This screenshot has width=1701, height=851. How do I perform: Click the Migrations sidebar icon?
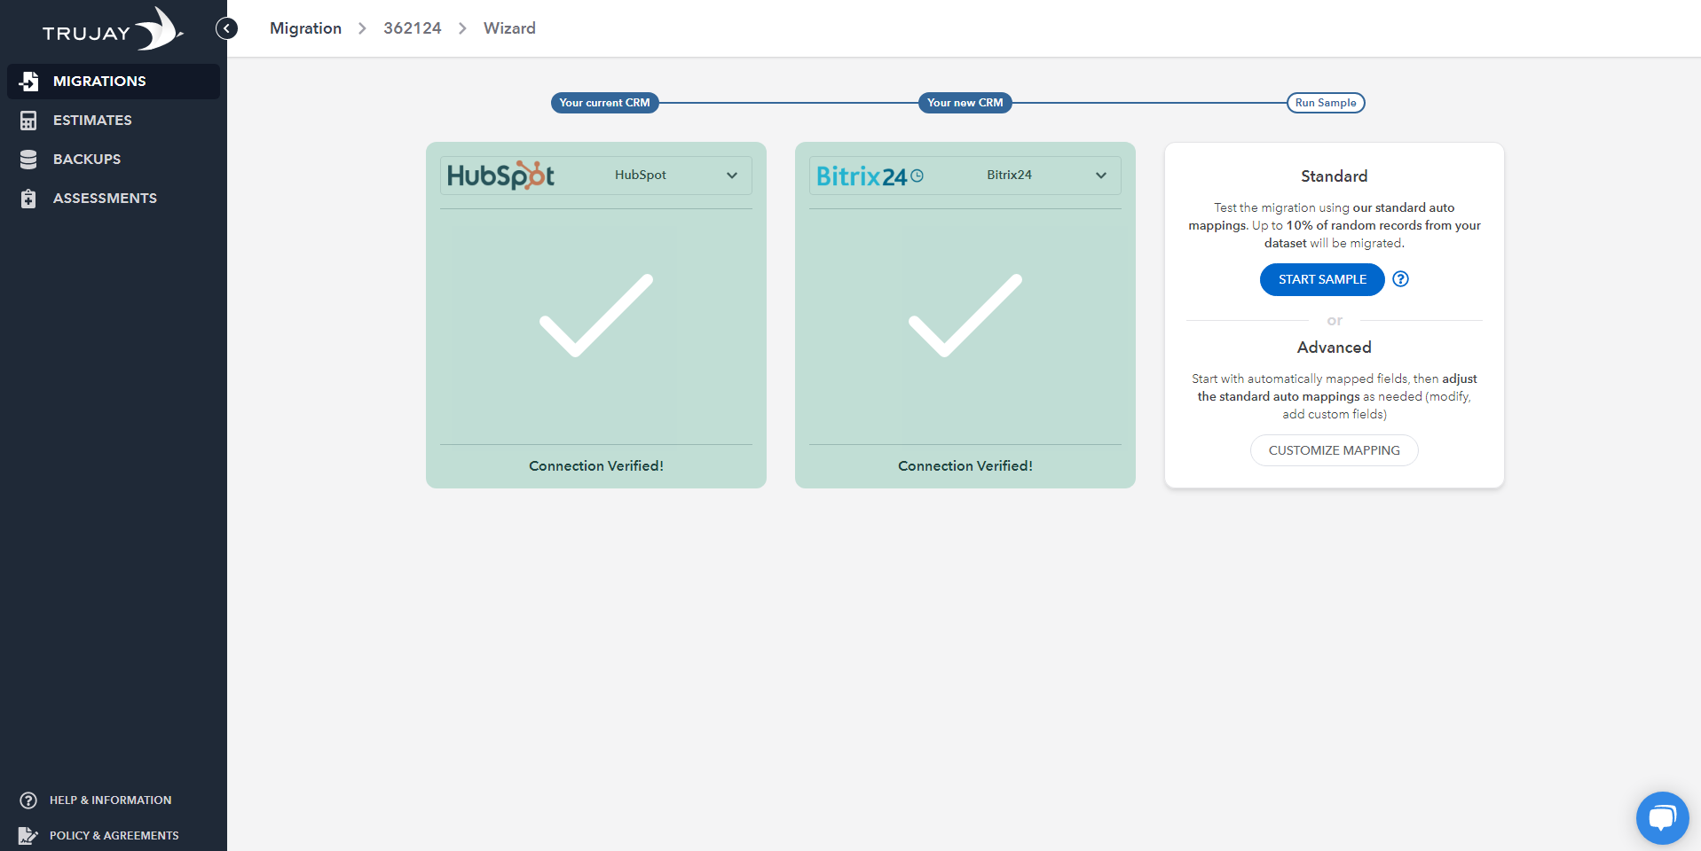tap(28, 82)
